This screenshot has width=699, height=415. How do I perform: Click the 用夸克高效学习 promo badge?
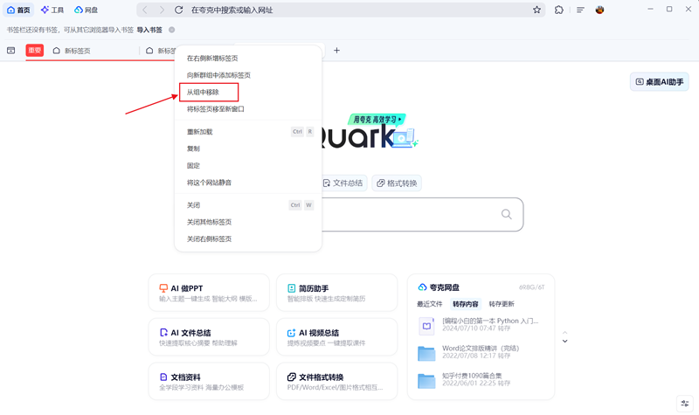[377, 120]
